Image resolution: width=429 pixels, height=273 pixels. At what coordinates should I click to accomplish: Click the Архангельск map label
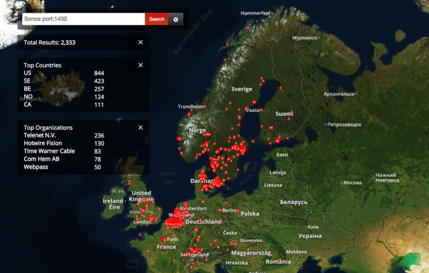click(339, 94)
